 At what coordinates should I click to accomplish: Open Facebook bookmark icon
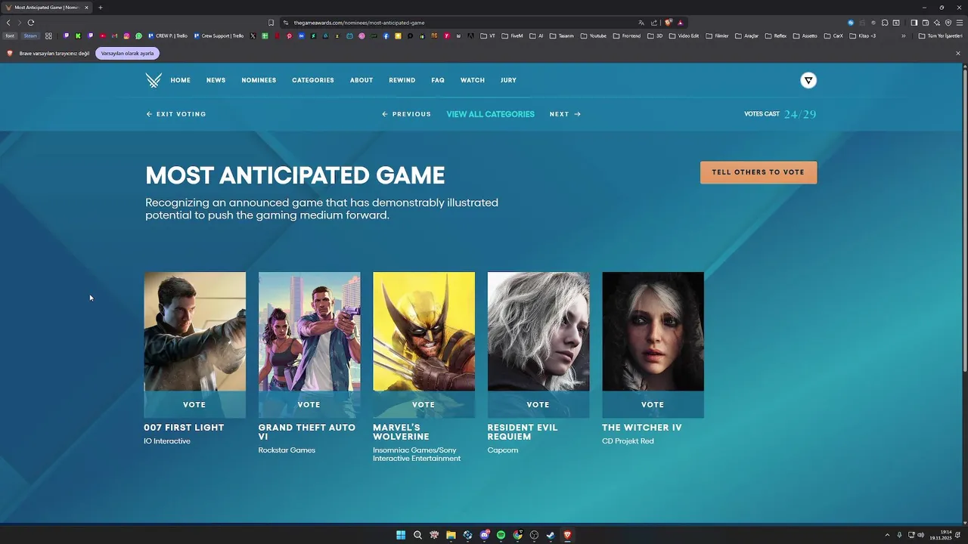point(386,36)
